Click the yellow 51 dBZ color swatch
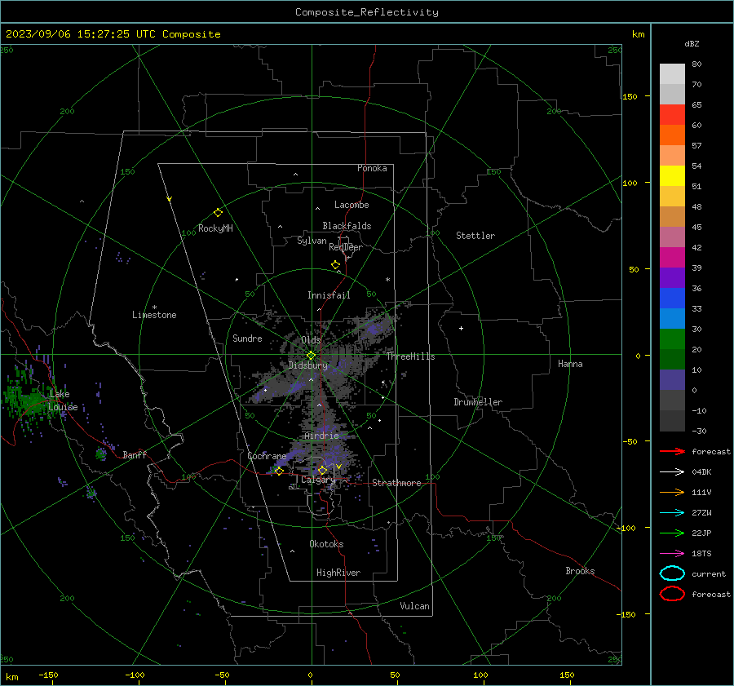 click(x=672, y=175)
